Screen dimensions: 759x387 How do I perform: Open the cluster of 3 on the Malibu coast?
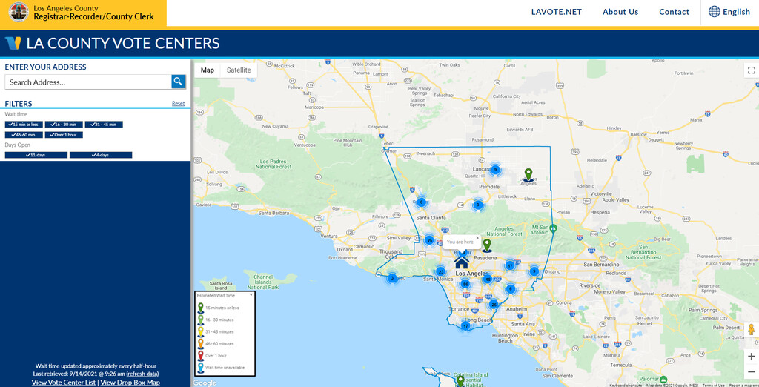coord(392,278)
